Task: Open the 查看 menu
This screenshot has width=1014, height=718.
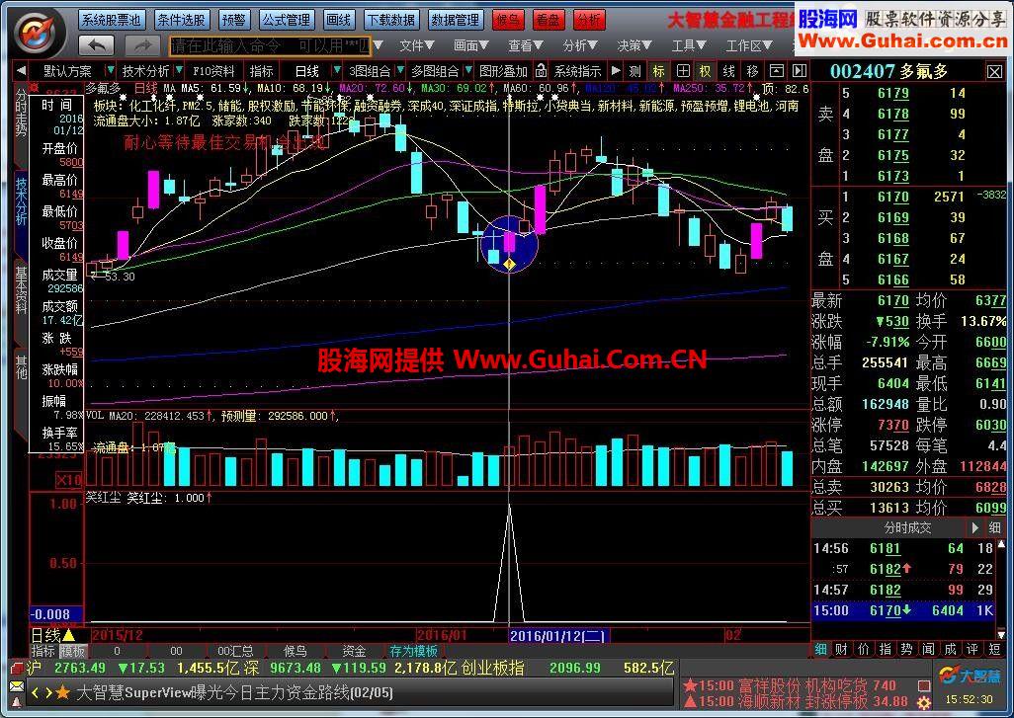Action: tap(525, 45)
